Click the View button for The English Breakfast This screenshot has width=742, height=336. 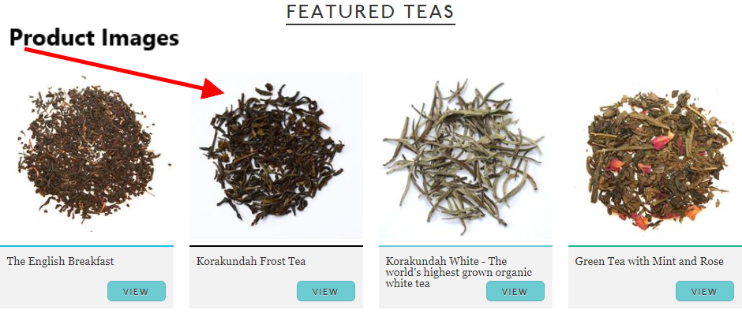click(137, 291)
